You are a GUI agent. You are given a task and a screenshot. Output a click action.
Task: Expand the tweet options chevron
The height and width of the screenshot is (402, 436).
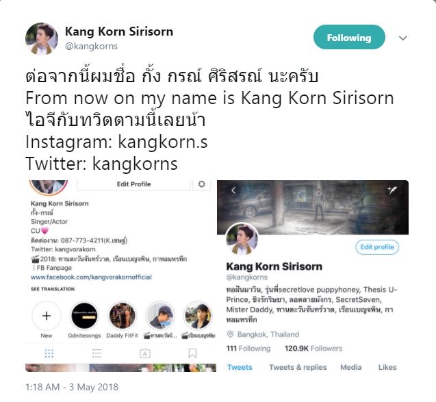click(x=403, y=38)
